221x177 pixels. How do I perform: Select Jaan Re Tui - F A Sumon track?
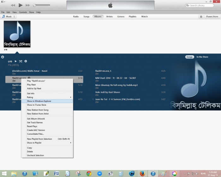click(x=128, y=101)
